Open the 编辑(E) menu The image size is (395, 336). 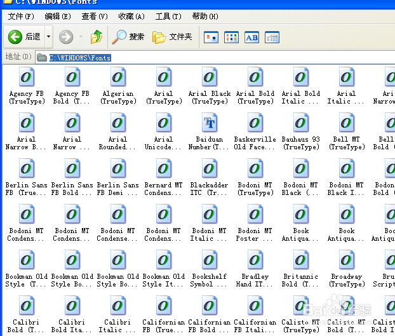click(58, 17)
